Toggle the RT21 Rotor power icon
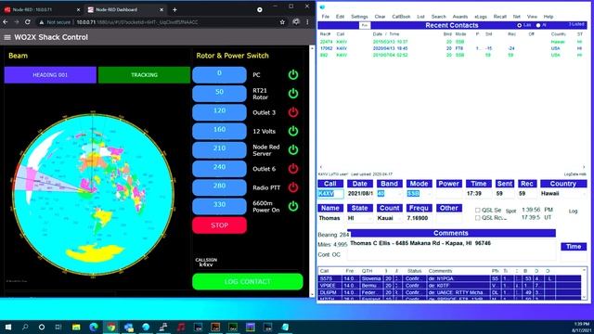 coord(293,93)
